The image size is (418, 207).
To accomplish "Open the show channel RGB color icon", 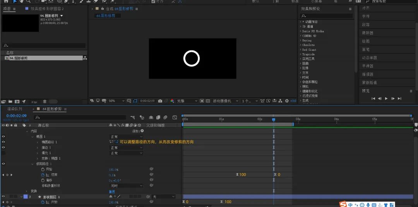I will [172, 101].
